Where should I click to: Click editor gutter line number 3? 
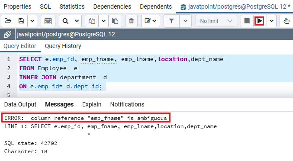[x=9, y=77]
